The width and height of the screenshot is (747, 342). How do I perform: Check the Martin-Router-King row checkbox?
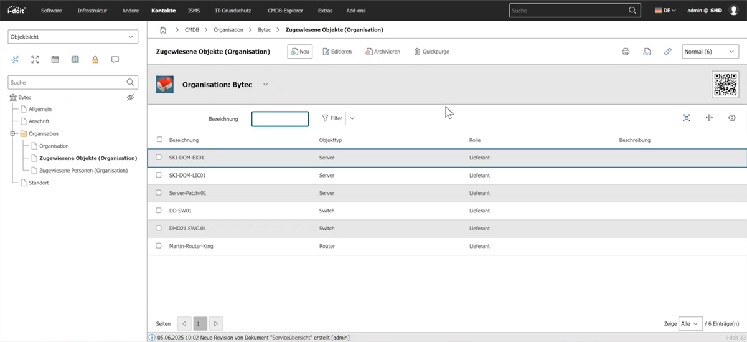pos(159,246)
